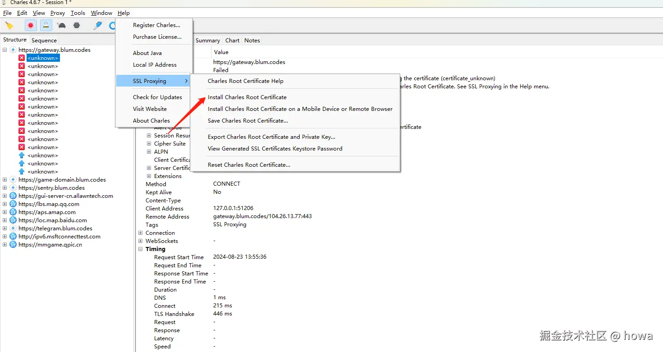The width and height of the screenshot is (663, 352).
Task: Compose a request with the pen icon
Action: click(98, 26)
